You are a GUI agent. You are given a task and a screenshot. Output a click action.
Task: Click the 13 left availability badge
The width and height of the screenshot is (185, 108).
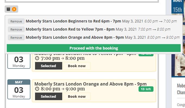pyautogui.click(x=146, y=89)
